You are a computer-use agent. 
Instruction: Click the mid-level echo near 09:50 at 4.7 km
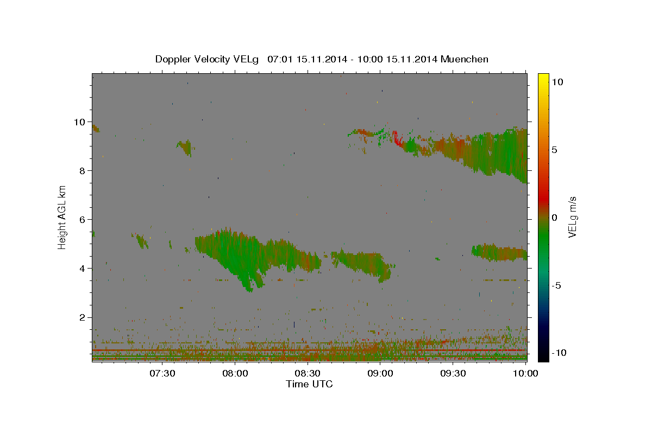pyautogui.click(x=499, y=252)
